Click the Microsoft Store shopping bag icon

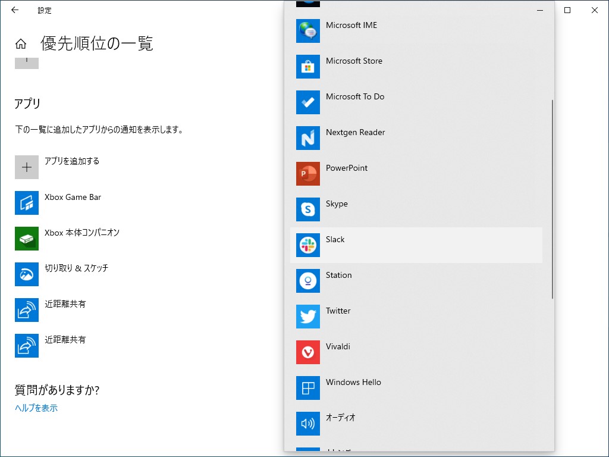coord(307,67)
